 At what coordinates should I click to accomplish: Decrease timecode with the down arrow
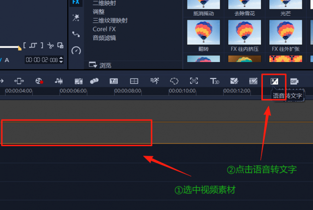[61, 62]
